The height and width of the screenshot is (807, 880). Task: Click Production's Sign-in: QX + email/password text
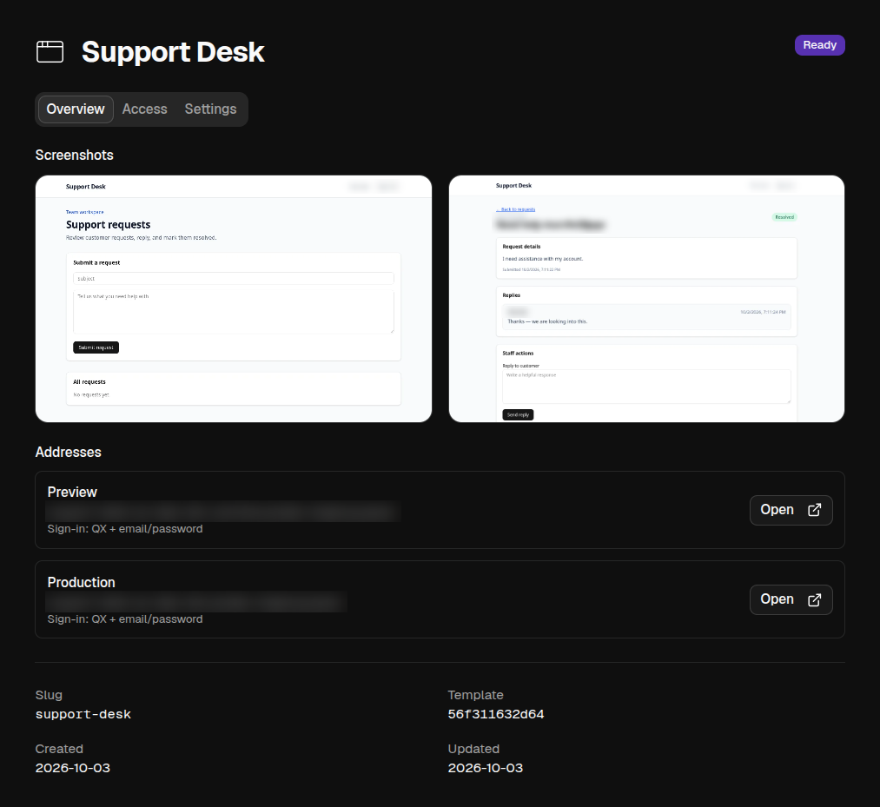[124, 619]
